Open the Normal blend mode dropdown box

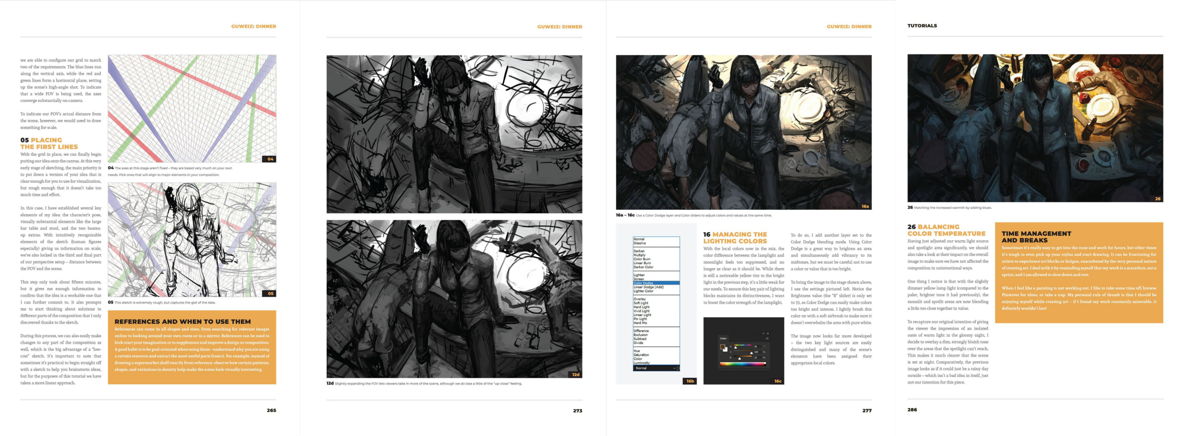pyautogui.click(x=655, y=369)
